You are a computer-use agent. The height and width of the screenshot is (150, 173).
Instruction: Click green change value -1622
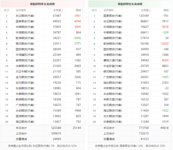[x=165, y=110]
